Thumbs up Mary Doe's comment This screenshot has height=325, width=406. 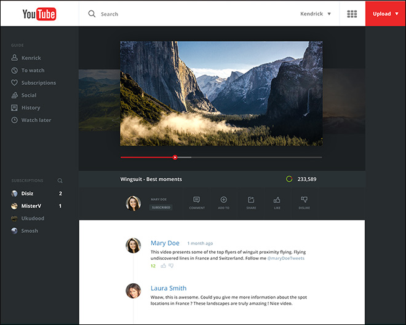click(163, 266)
